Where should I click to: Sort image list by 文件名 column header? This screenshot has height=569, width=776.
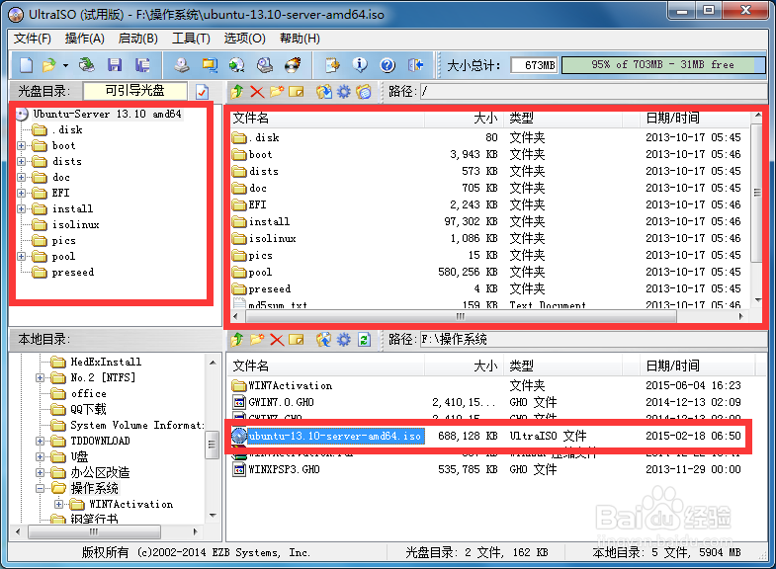point(326,119)
